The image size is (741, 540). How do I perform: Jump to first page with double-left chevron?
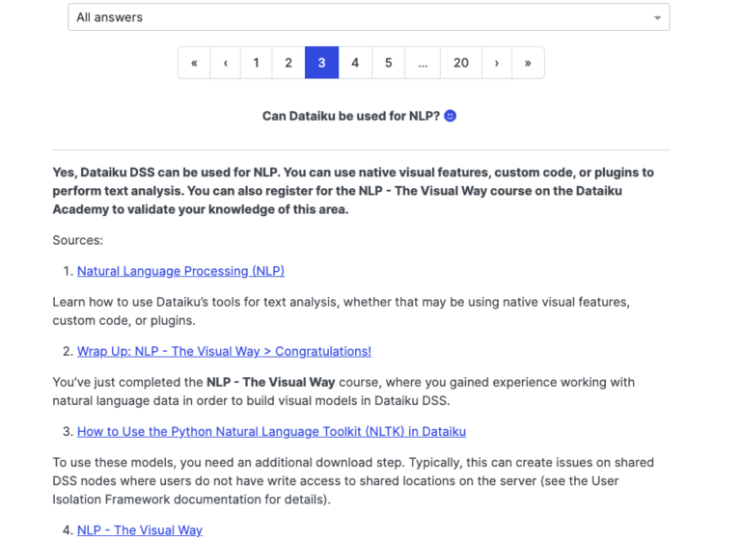click(x=194, y=63)
